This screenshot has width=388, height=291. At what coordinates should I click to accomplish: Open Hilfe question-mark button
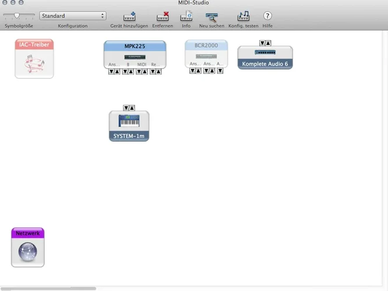click(x=267, y=16)
